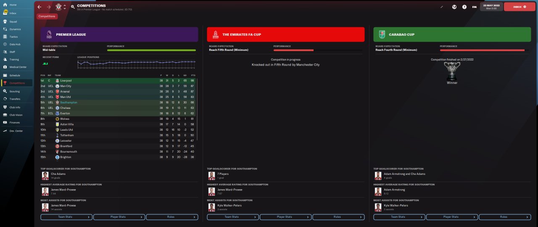Open Carabao Cup Player Stats
The width and height of the screenshot is (538, 227).
(452, 217)
